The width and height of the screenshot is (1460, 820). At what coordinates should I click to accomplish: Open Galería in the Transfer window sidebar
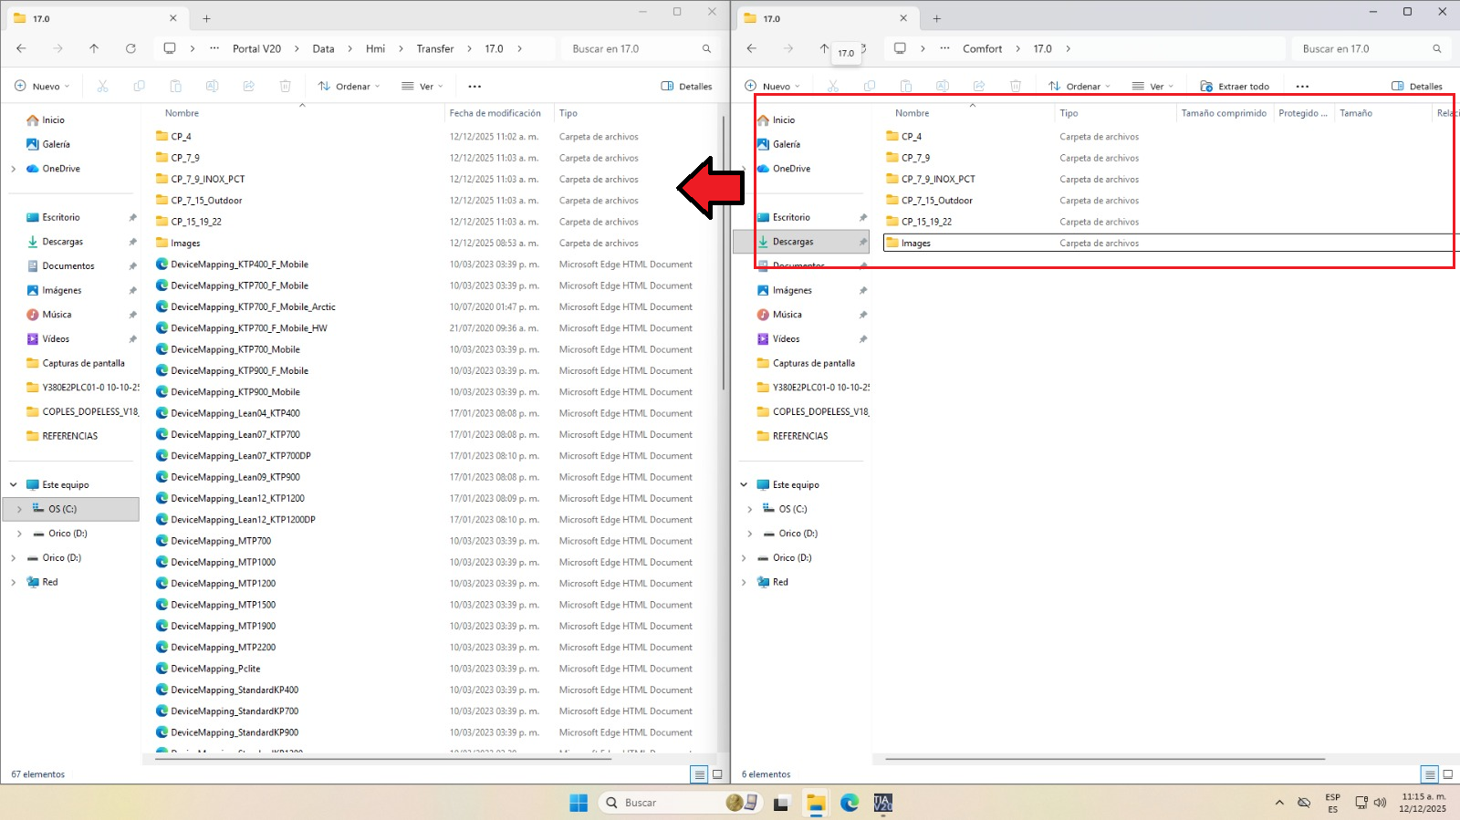pos(56,144)
